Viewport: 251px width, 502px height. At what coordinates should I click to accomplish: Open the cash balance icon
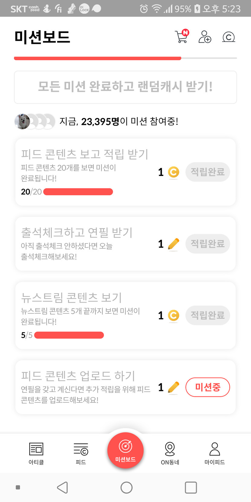pyautogui.click(x=229, y=37)
